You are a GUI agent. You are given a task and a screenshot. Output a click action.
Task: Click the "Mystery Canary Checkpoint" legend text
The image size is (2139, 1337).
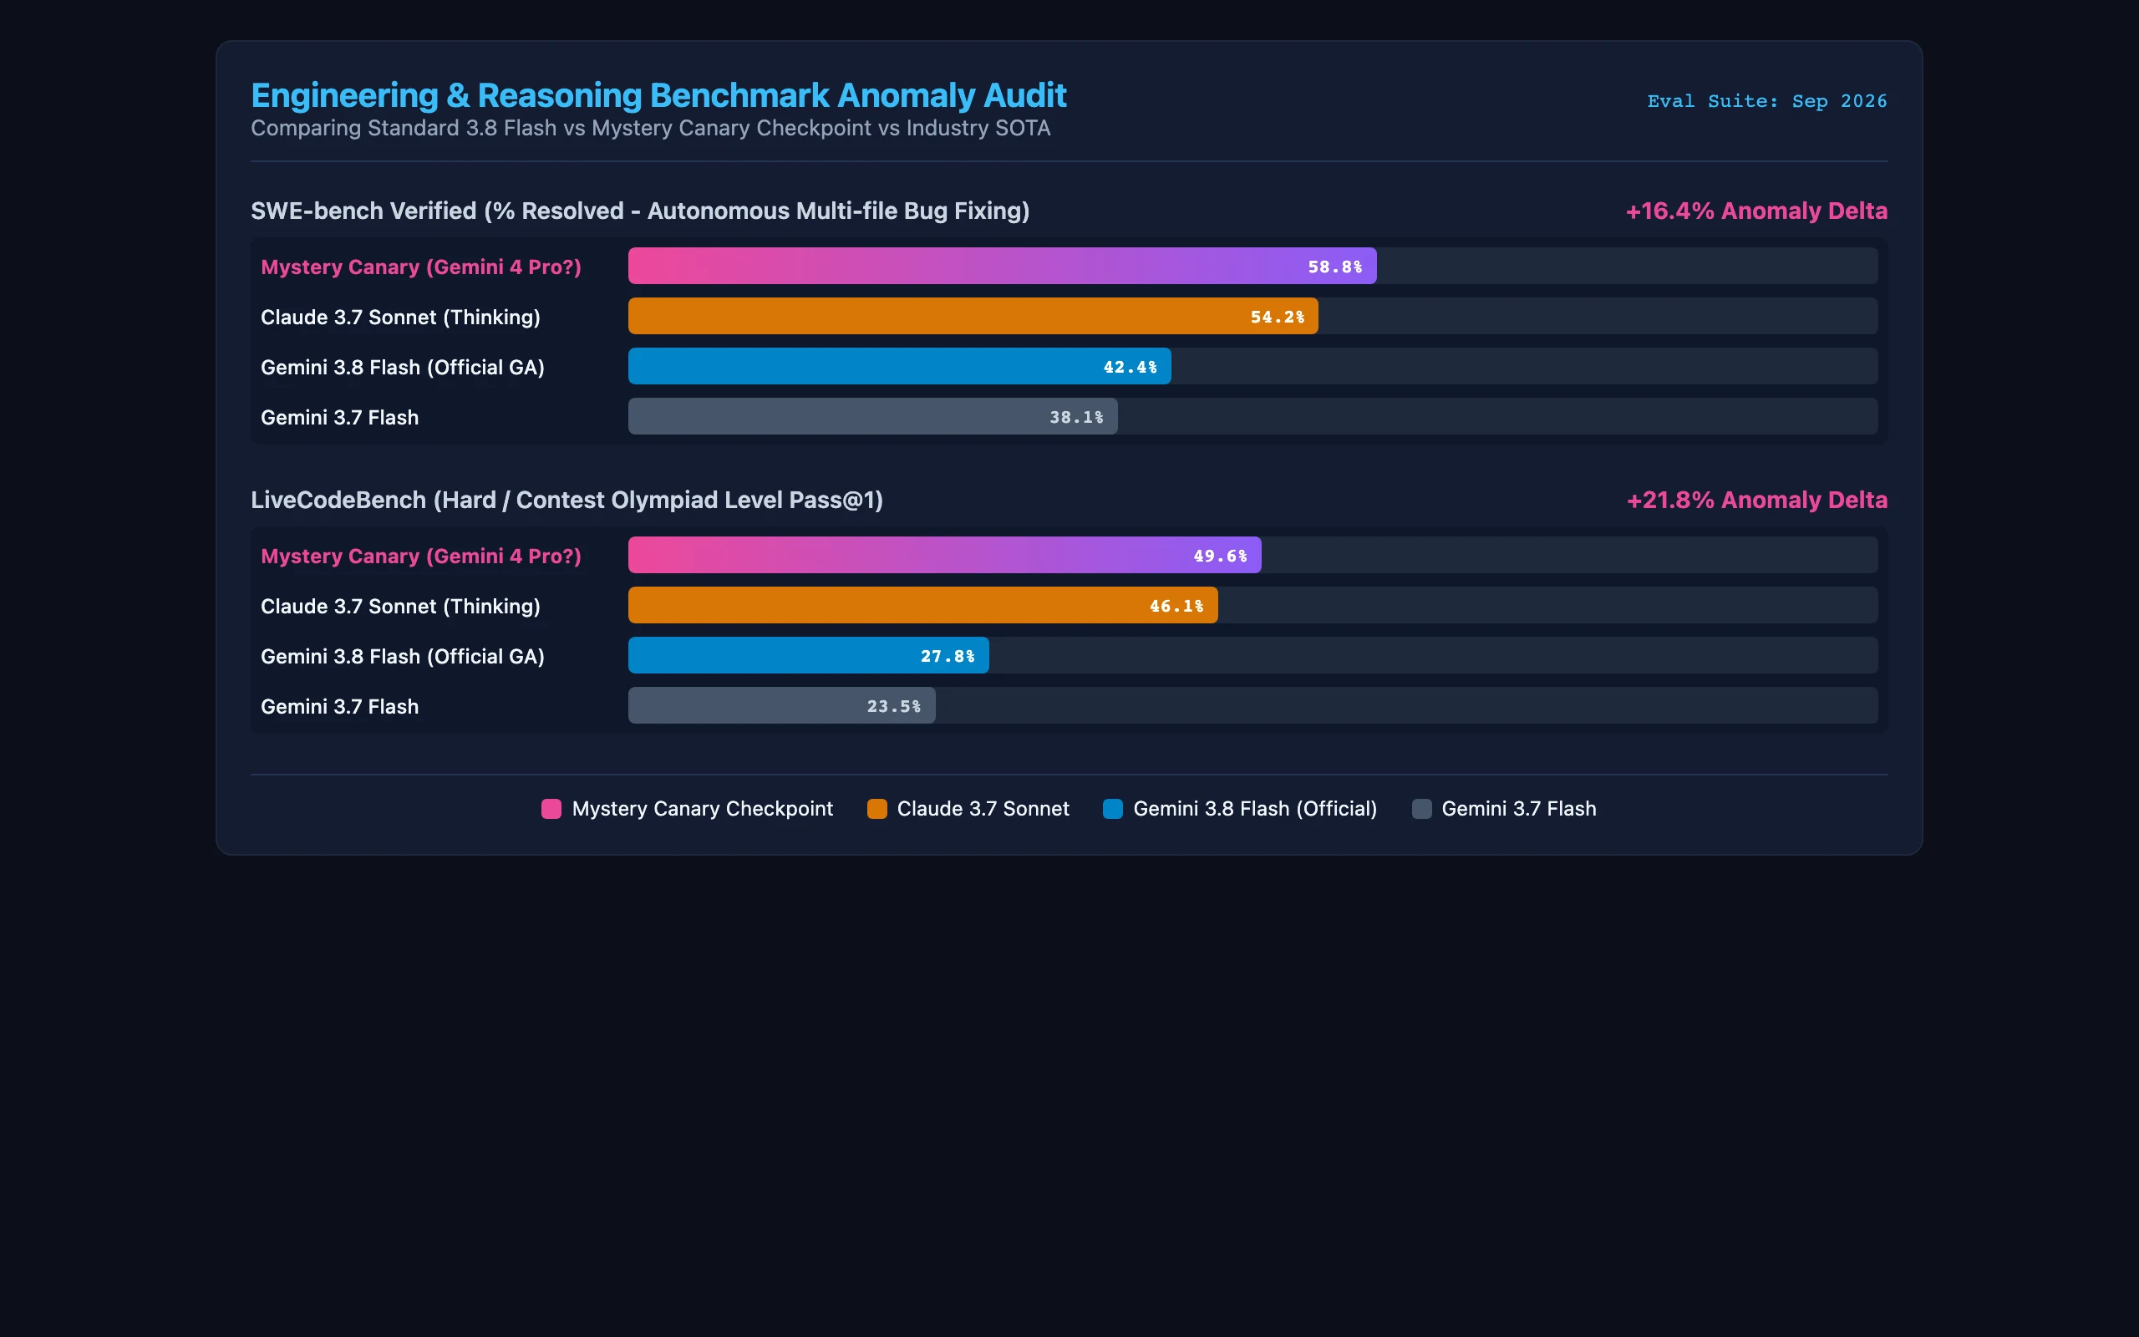point(703,809)
